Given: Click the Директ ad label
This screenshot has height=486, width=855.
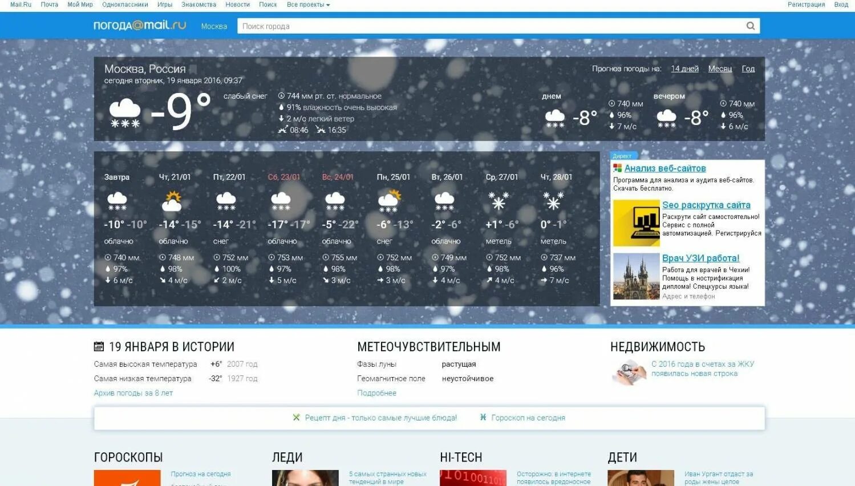Looking at the screenshot, I should tap(622, 156).
